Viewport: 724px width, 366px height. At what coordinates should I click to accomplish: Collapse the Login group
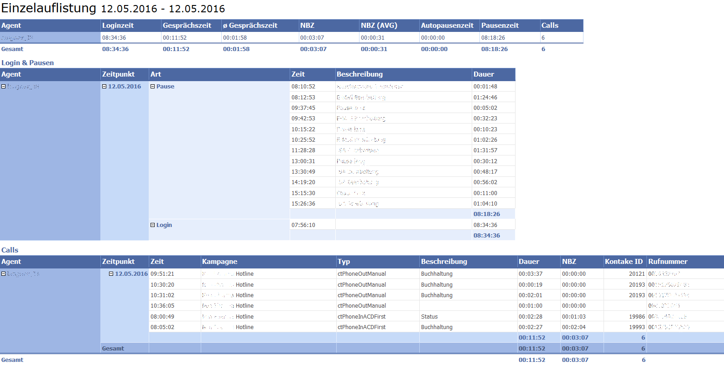pyautogui.click(x=152, y=225)
